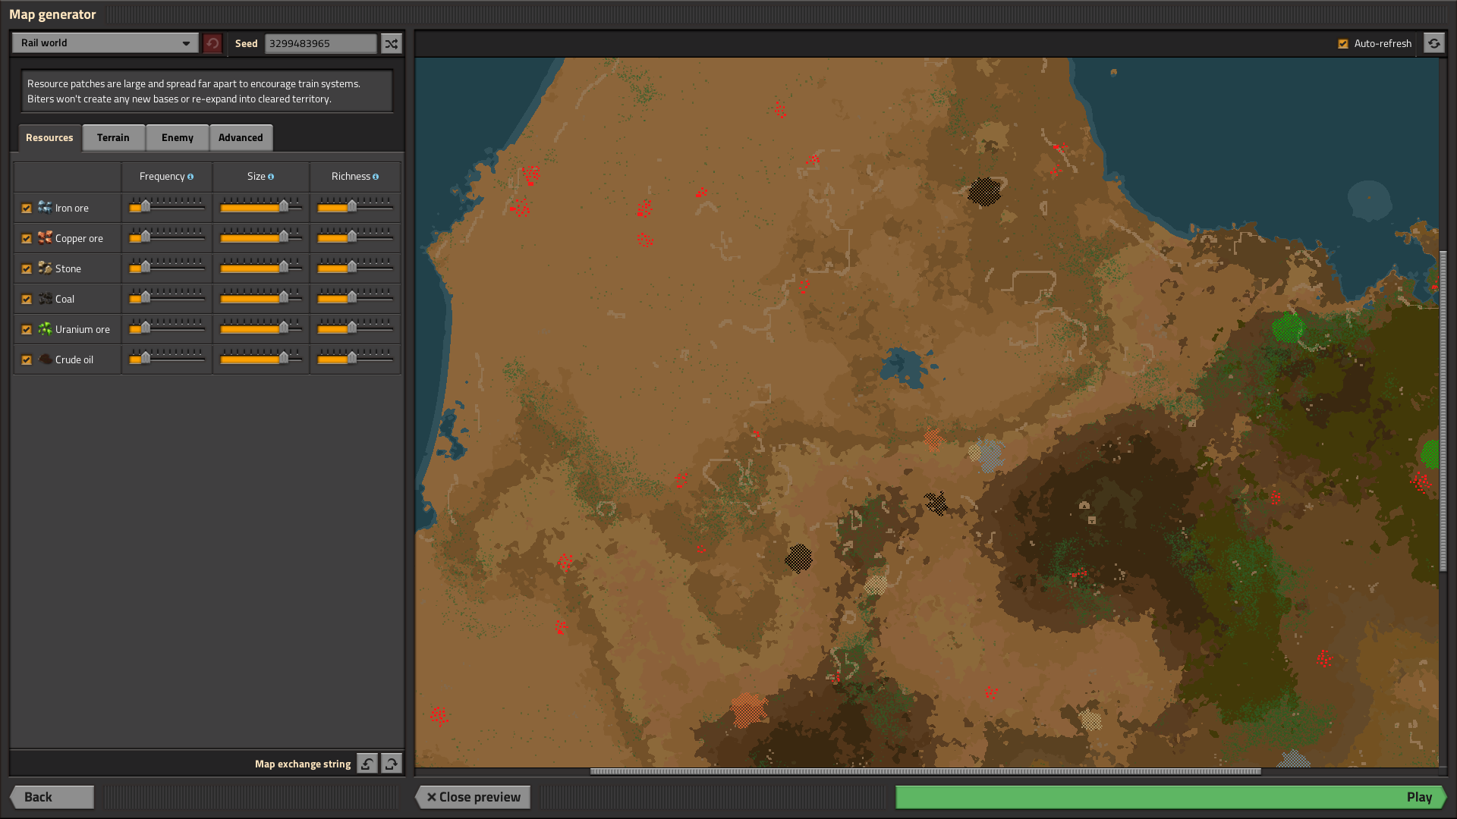Open the Frequency info tooltip icon
The height and width of the screenshot is (819, 1457).
[190, 177]
